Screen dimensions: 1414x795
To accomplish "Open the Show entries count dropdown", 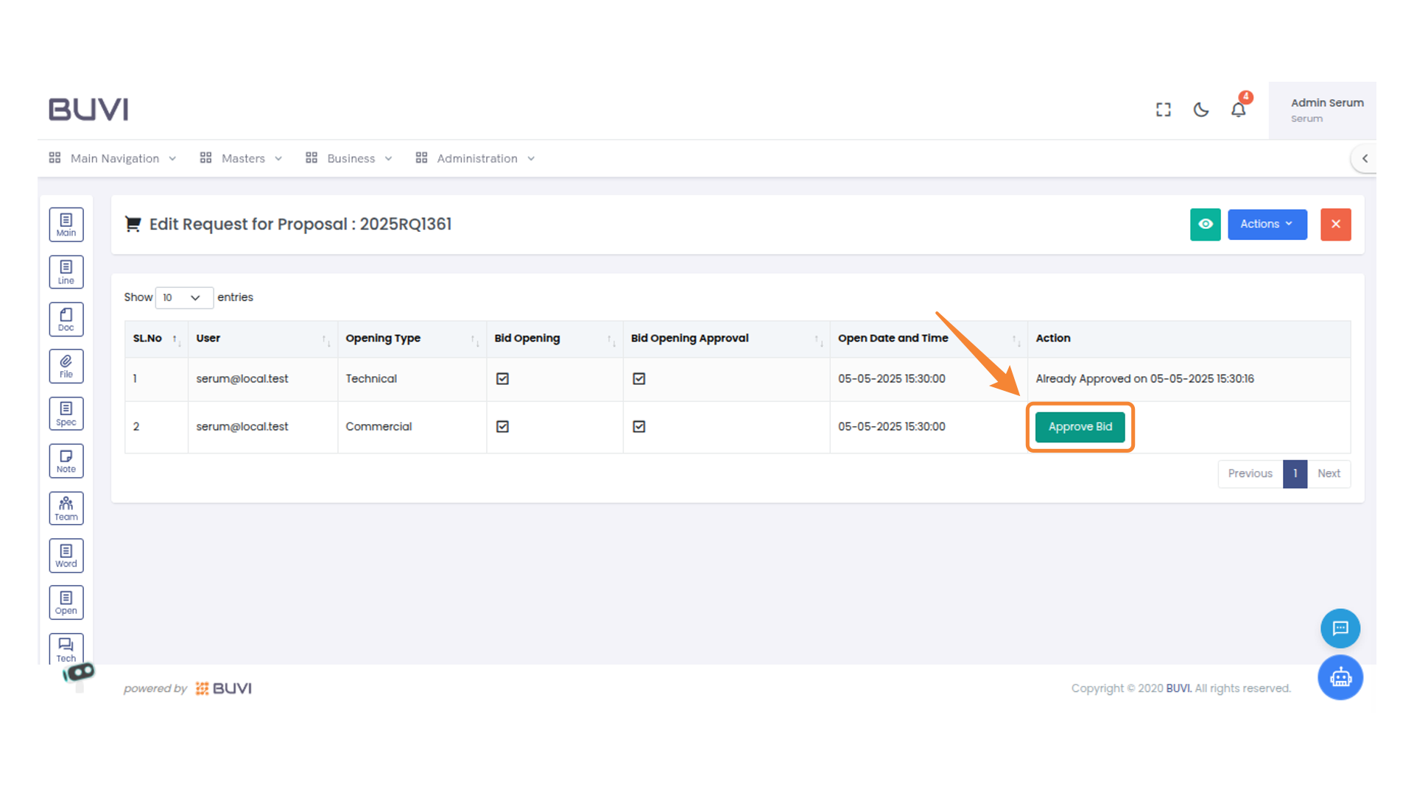I will 183,297.
